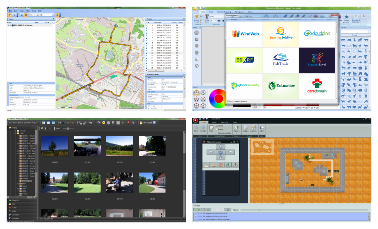Screen dimensions: 378x229
Task: Click the Cofnij undo icon in RoboMind
Action: coord(196,127)
